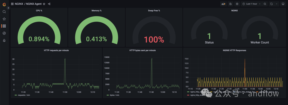Open the Dashboards grid icon in sidebar
Image resolution: width=288 pixels, height=105 pixels.
point(4,26)
